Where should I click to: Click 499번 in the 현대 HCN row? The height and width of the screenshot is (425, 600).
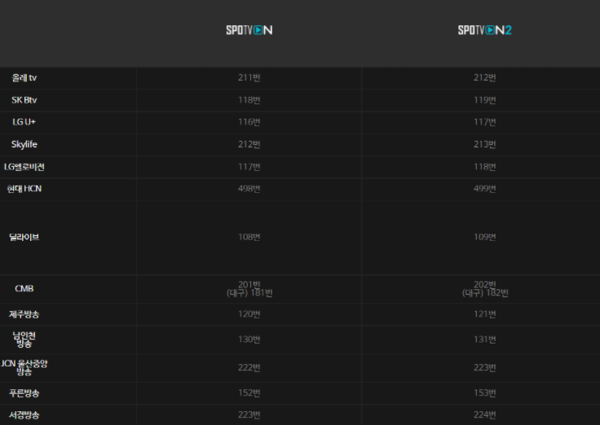(x=484, y=189)
